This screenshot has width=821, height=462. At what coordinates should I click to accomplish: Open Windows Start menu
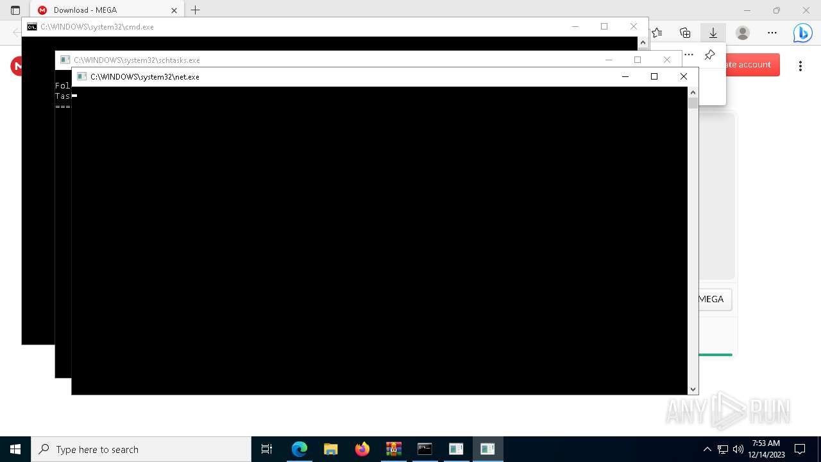15,449
